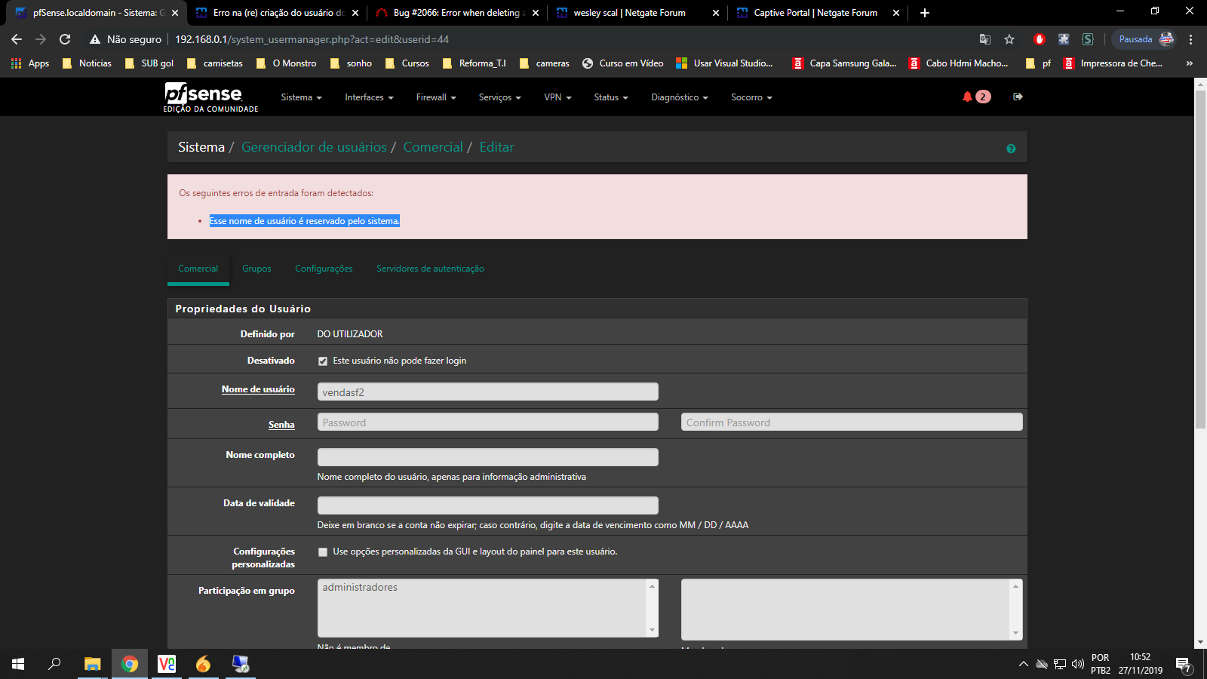
Task: Open the Curso em Vídeo bookmark
Action: tap(623, 63)
